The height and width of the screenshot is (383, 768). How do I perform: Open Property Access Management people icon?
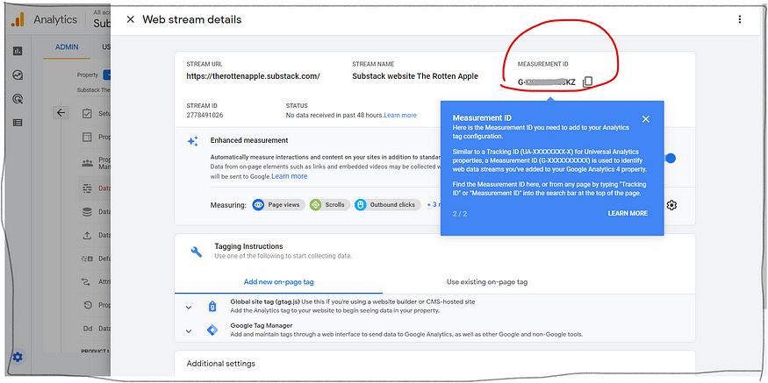tap(87, 163)
